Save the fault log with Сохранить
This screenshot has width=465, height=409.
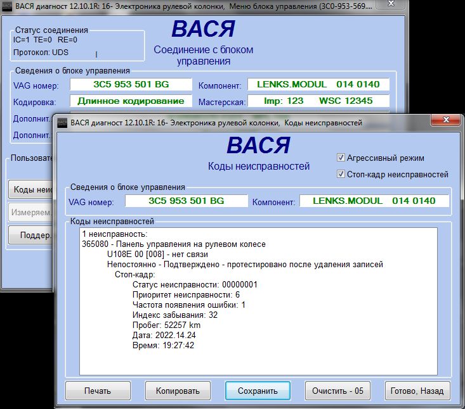tap(258, 391)
